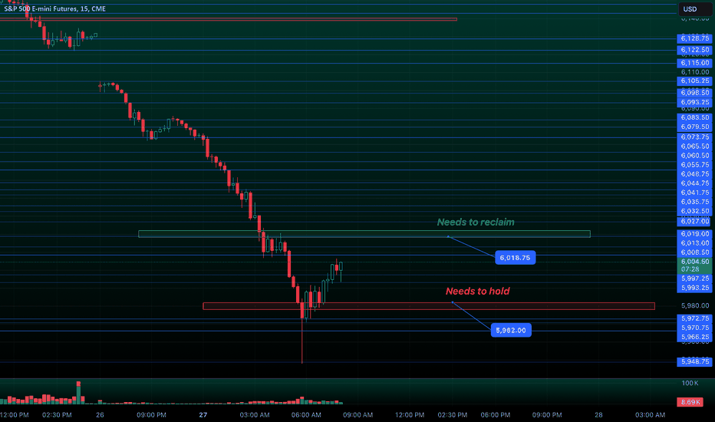Click the 6,079.50 price level label
Screen dimensions: 715x422
point(695,127)
